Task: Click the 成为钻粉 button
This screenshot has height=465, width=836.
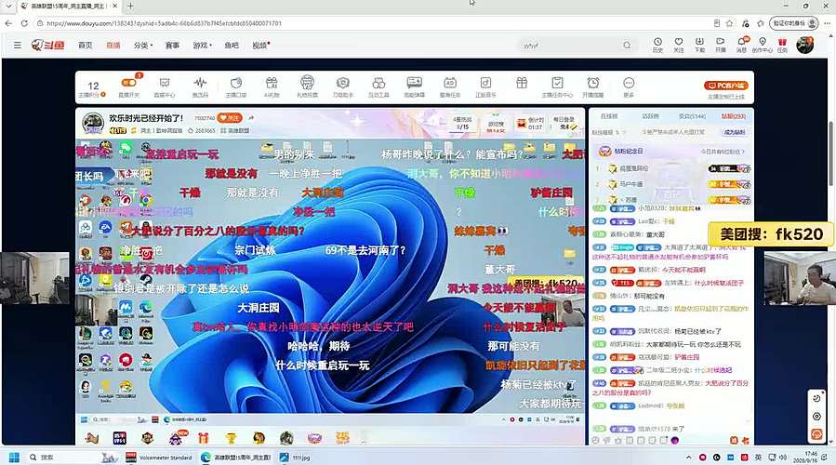Action: (x=734, y=132)
